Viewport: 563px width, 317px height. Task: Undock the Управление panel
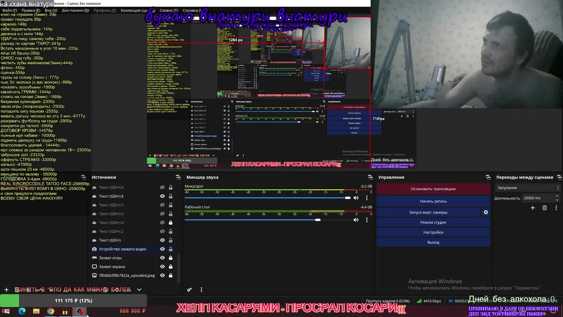[x=488, y=177]
